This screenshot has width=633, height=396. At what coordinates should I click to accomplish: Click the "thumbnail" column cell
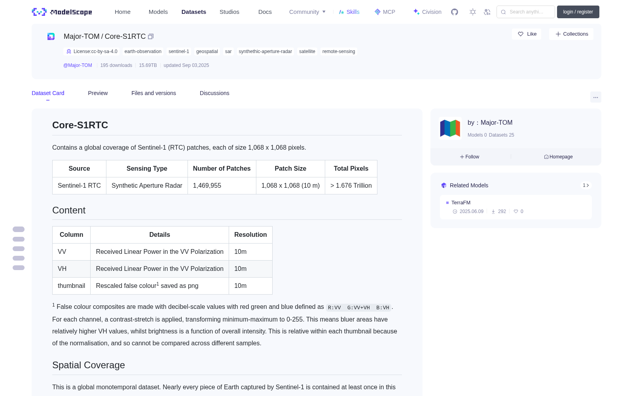71,286
